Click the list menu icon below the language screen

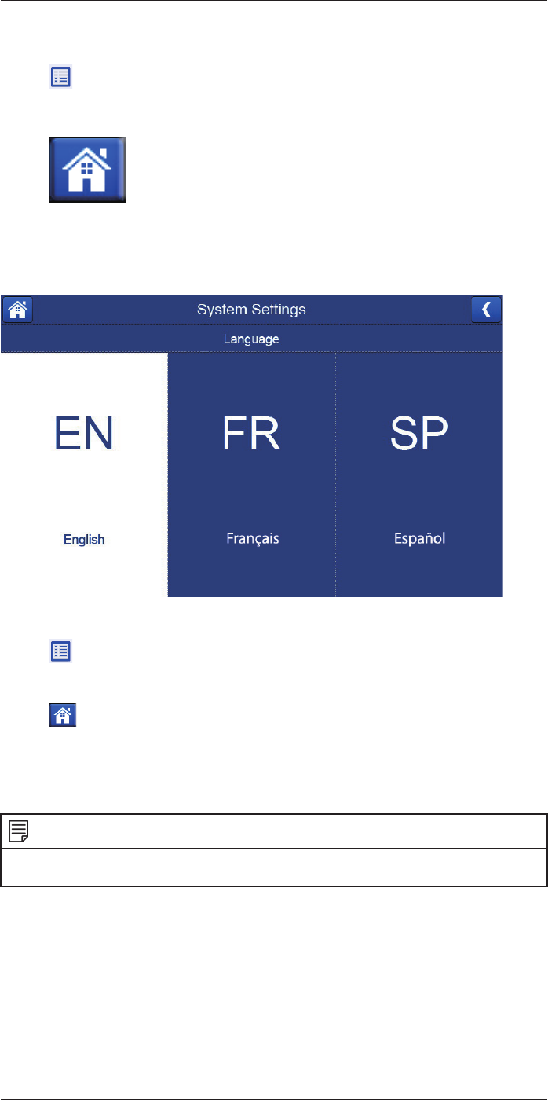tap(61, 651)
